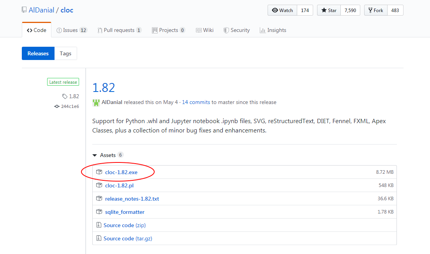Click the package icon beside cloc-1.82.pl
430x254 pixels.
99,185
